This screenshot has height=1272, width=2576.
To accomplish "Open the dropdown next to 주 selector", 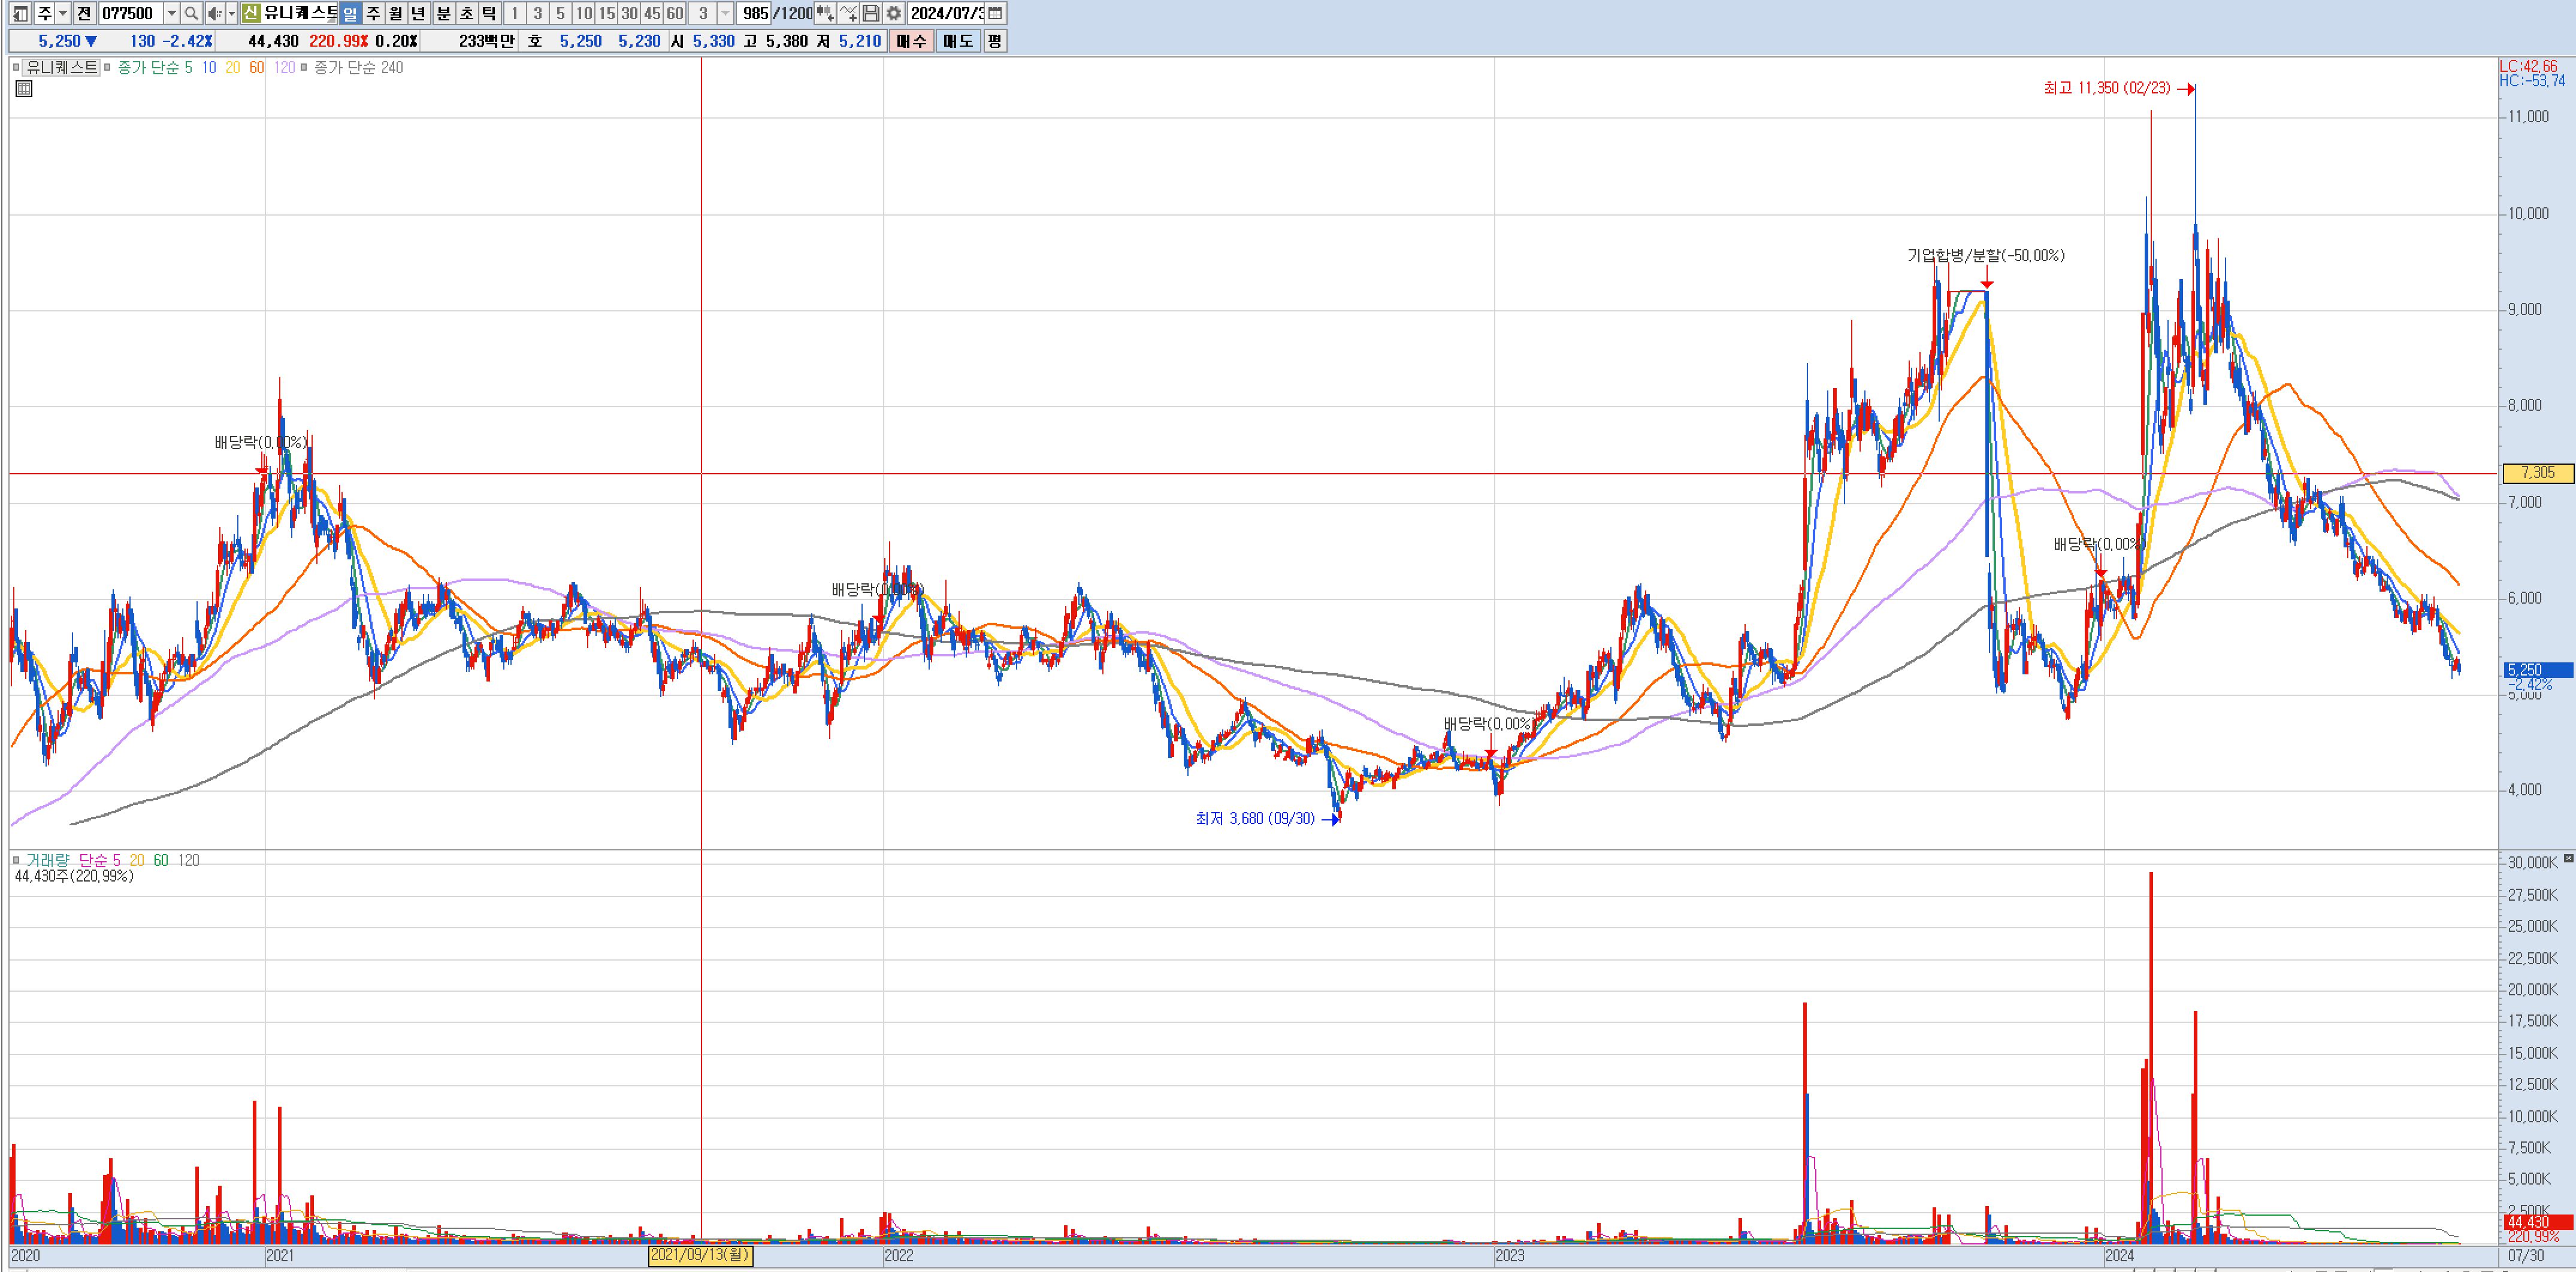I will pyautogui.click(x=63, y=13).
